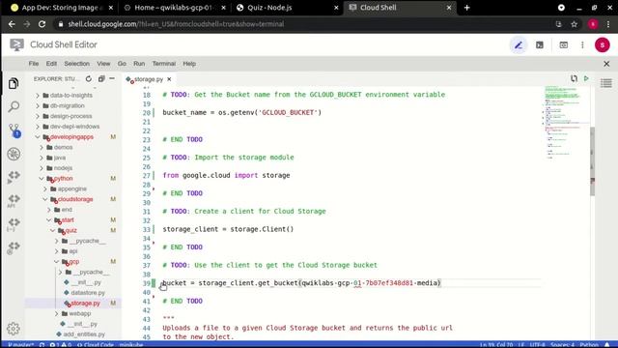Open the account avatar in Cloud Shell header

tap(603, 45)
